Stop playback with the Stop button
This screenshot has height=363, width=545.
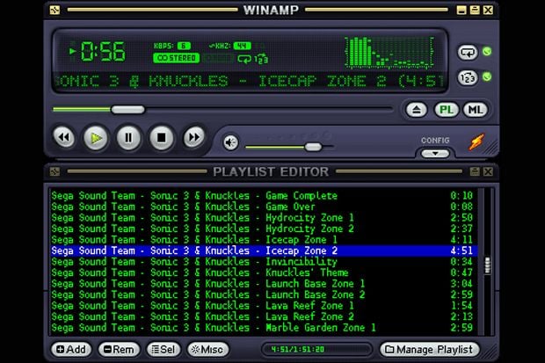161,138
